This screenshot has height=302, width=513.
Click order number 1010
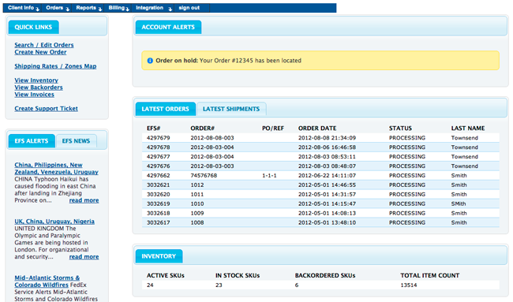coord(197,203)
